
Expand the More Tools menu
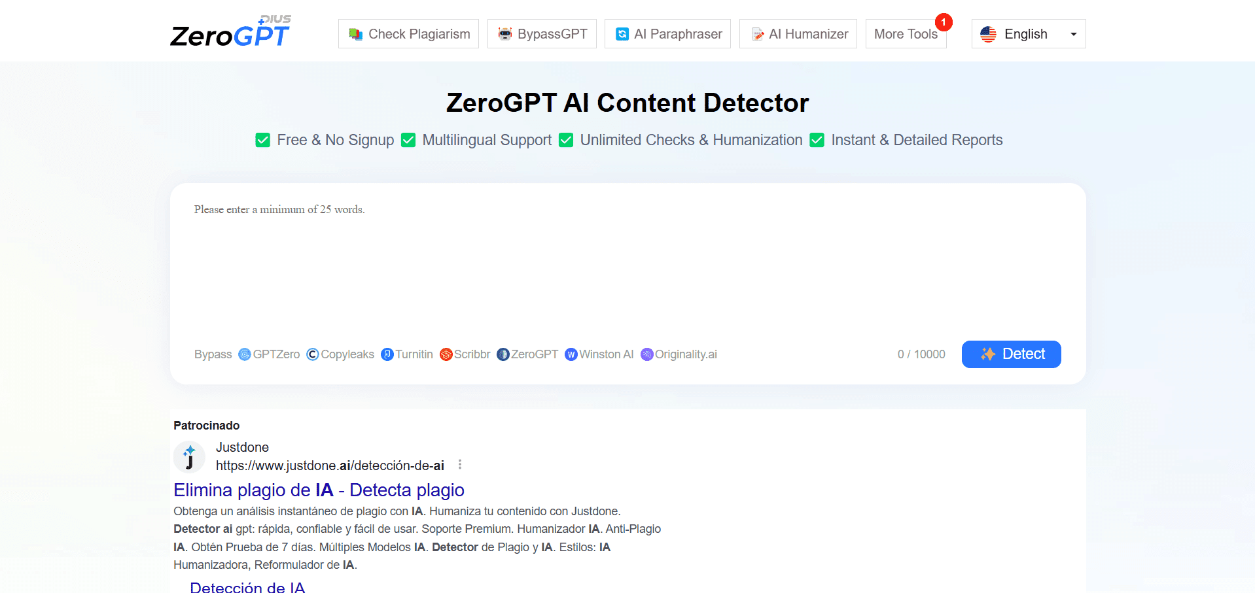(906, 33)
